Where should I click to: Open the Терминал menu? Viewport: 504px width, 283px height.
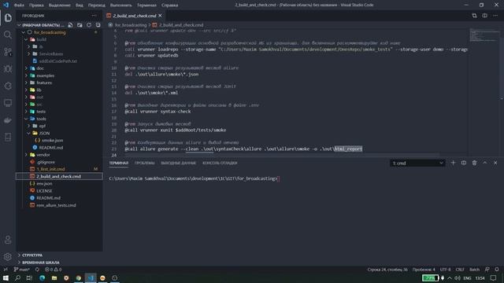point(146,6)
